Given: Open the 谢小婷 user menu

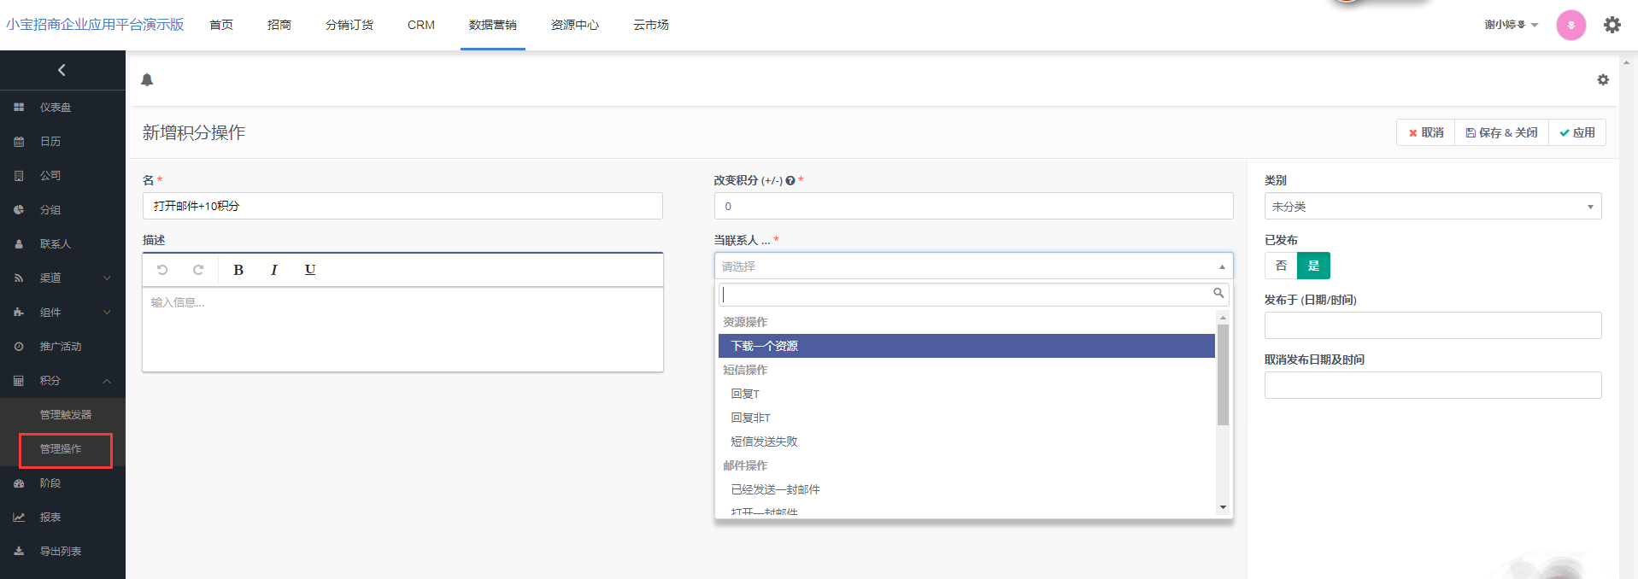Looking at the screenshot, I should 1511,25.
